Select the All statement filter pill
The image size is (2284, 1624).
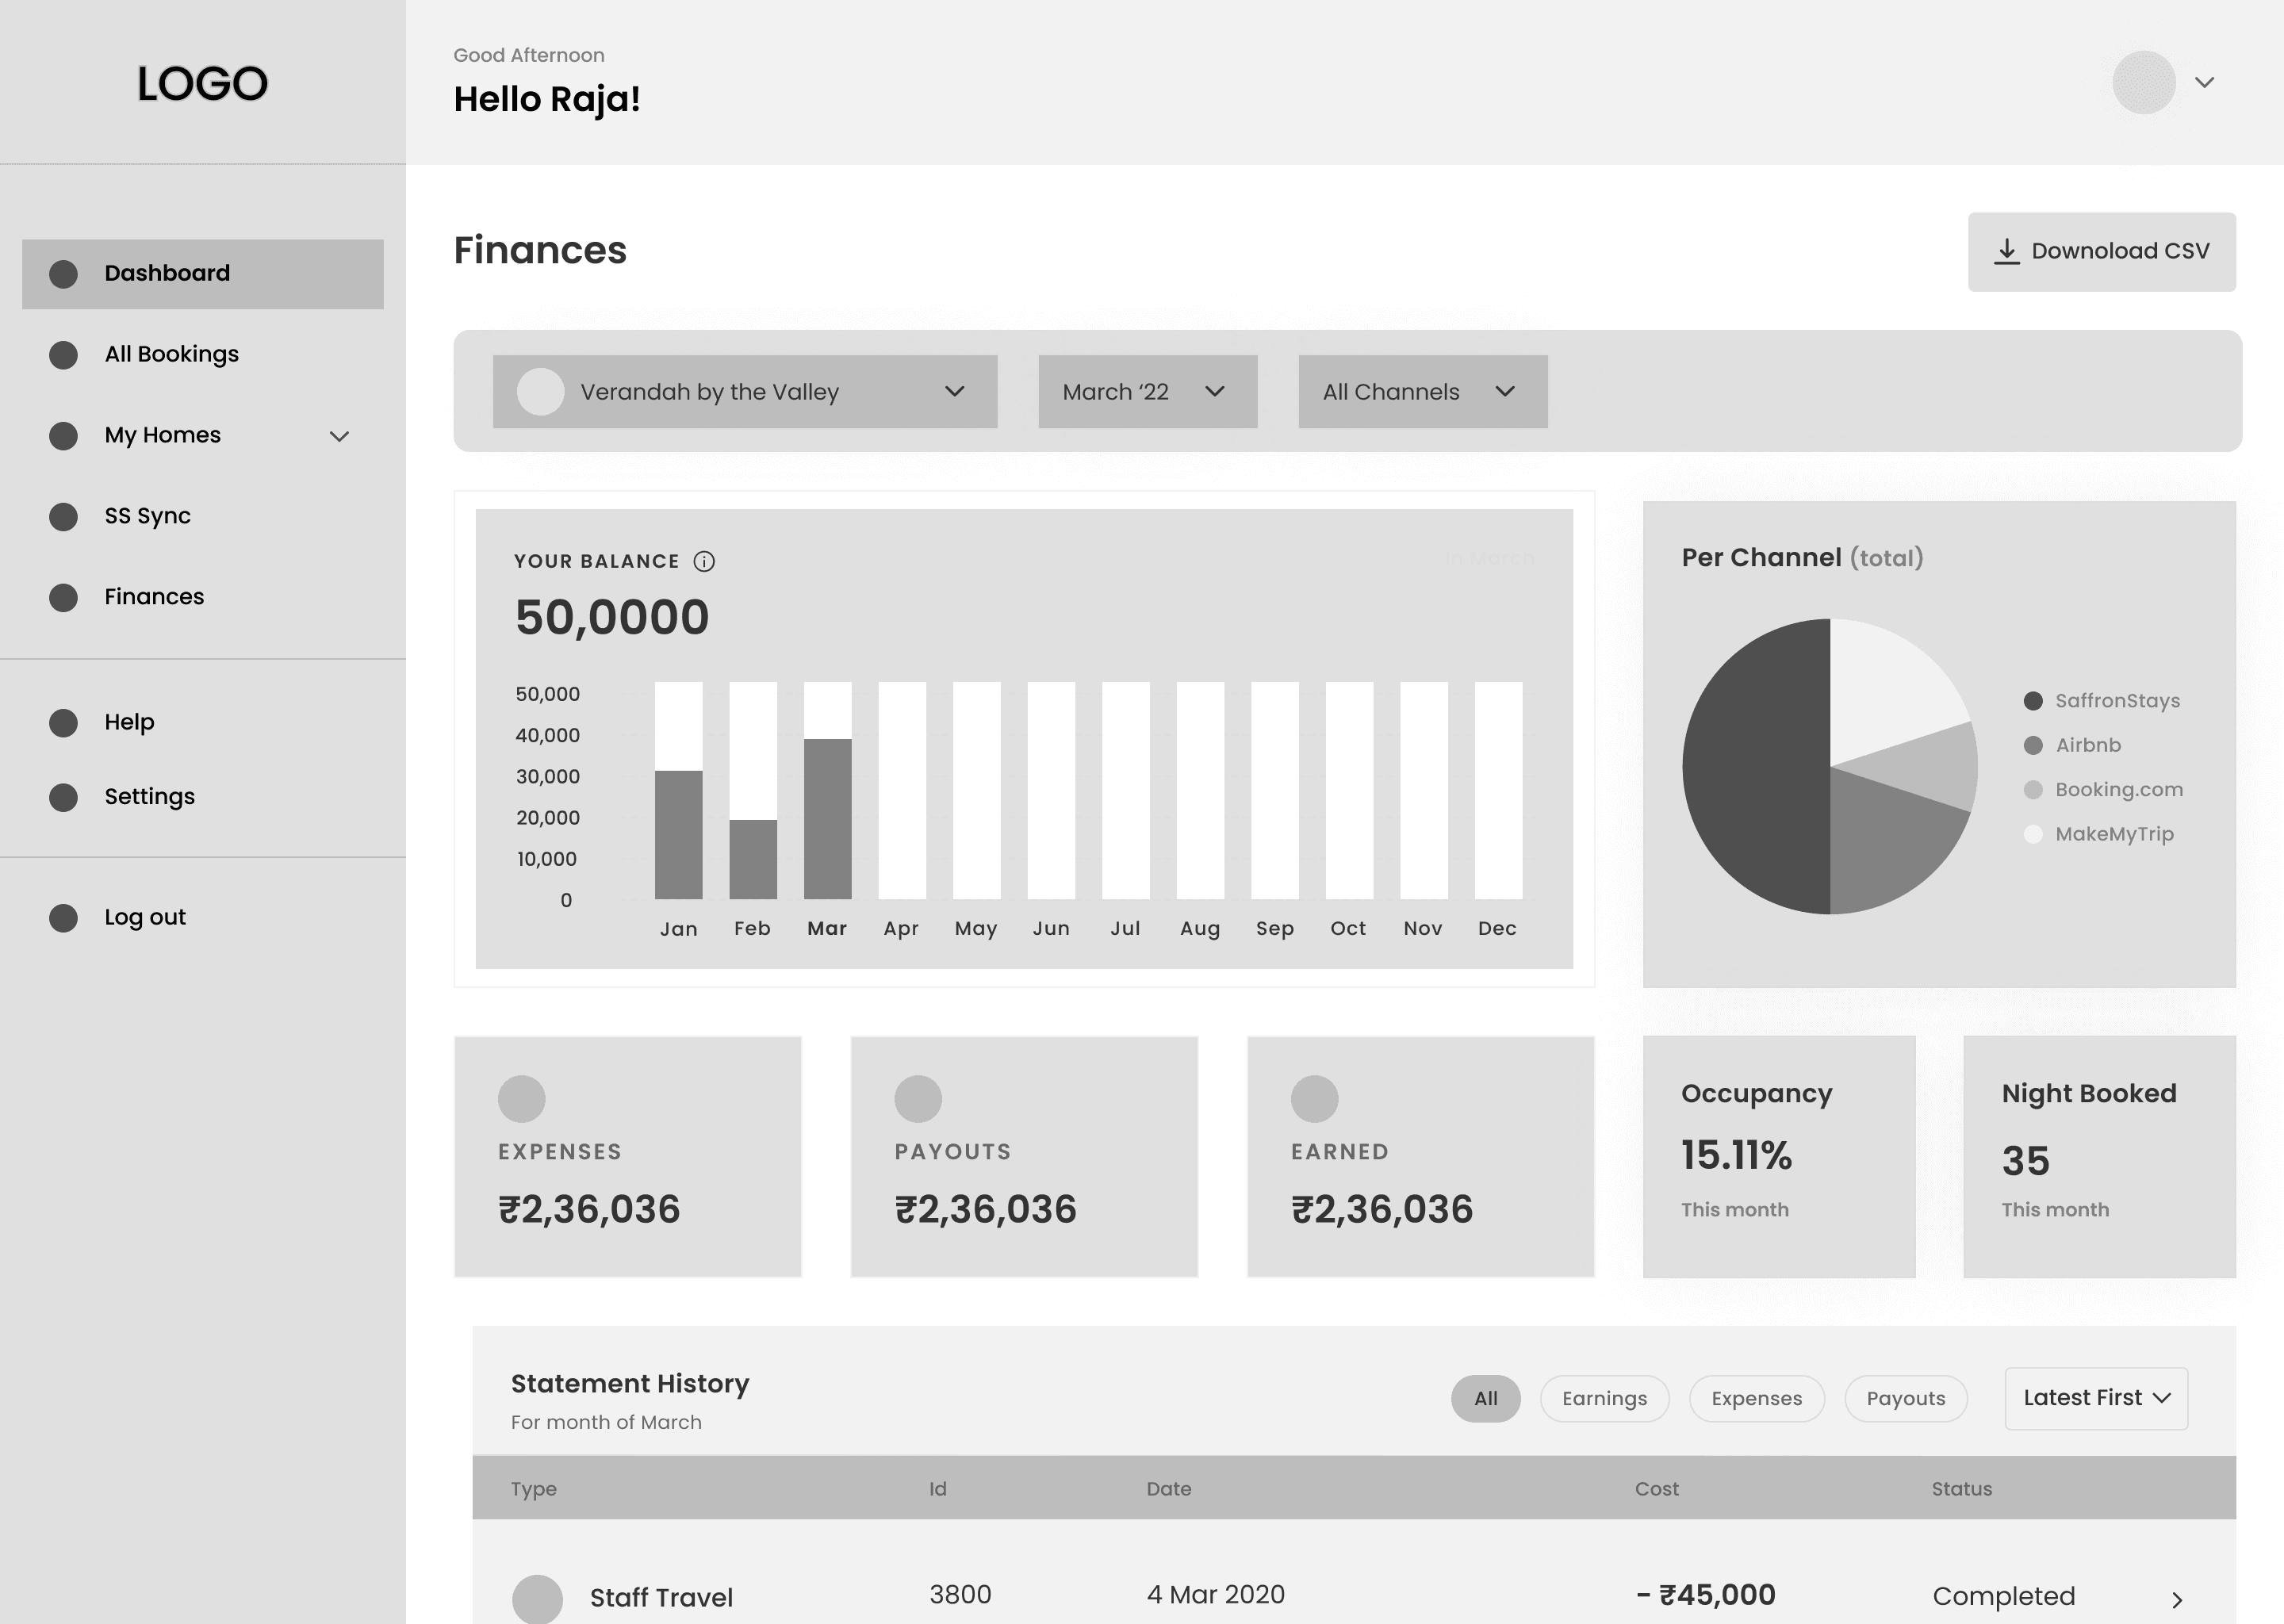pos(1485,1398)
